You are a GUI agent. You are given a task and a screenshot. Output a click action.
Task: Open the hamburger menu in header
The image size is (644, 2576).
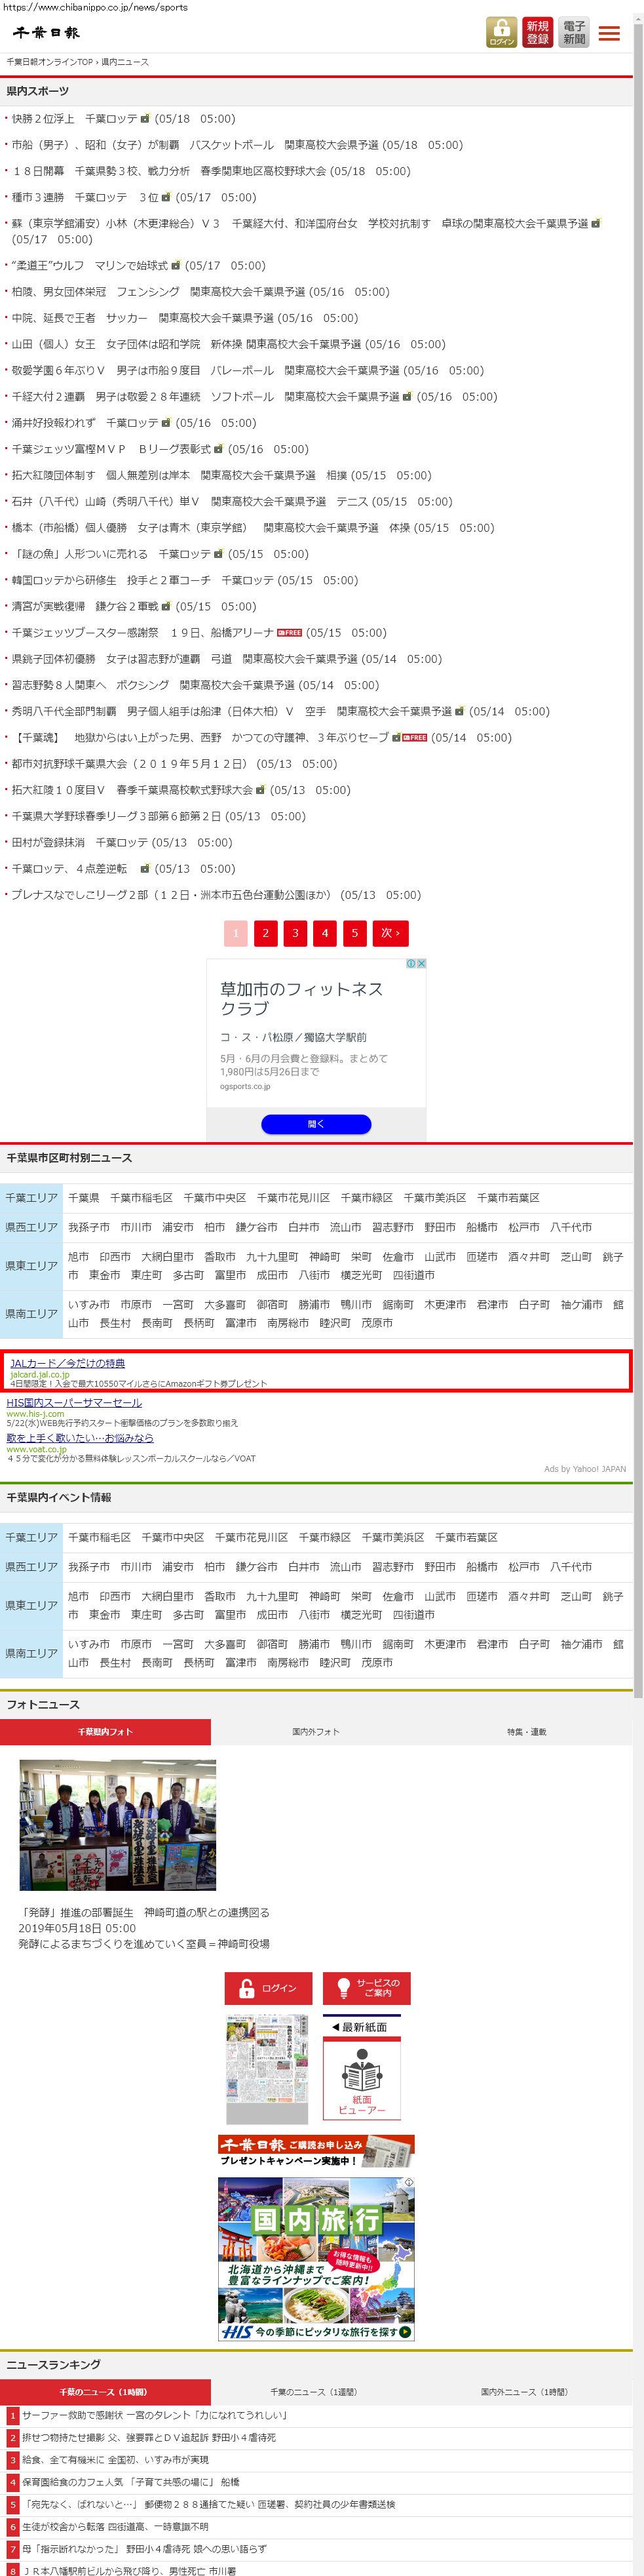coord(609,33)
